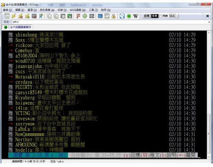Open the ANSI編輯 menu

coord(78,10)
